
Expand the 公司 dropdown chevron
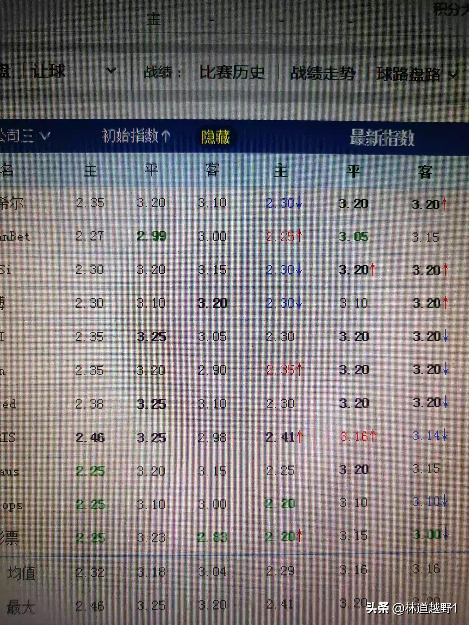coord(45,136)
